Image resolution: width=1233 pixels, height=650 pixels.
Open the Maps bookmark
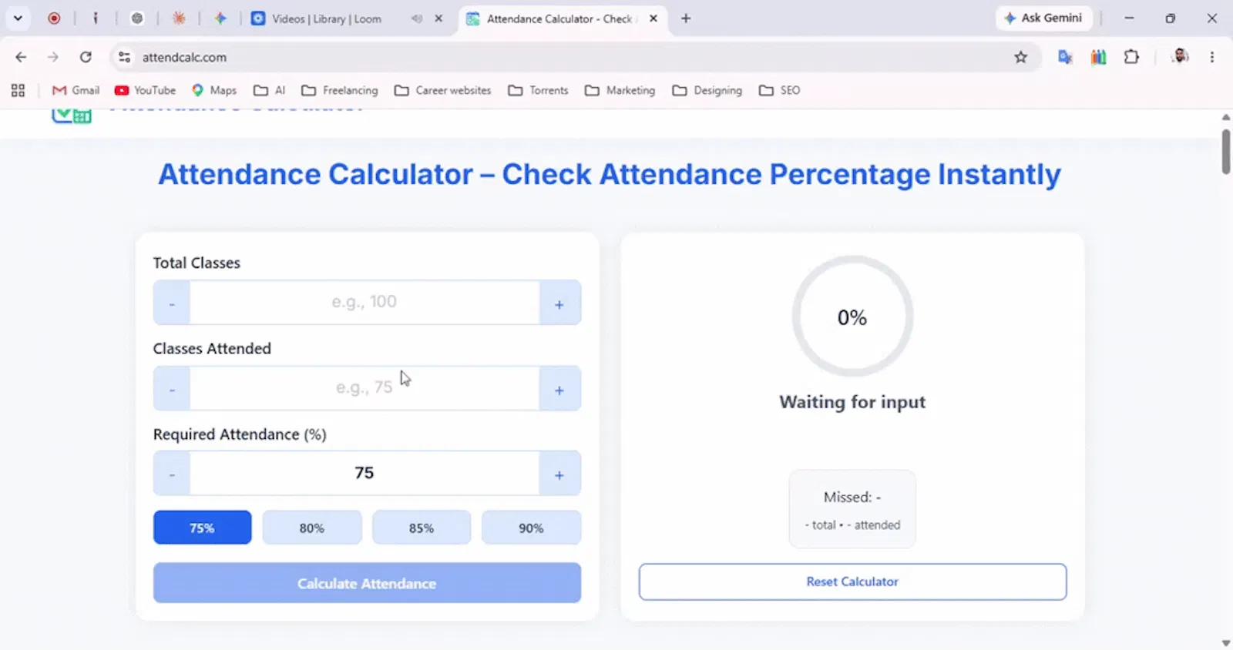coord(214,90)
